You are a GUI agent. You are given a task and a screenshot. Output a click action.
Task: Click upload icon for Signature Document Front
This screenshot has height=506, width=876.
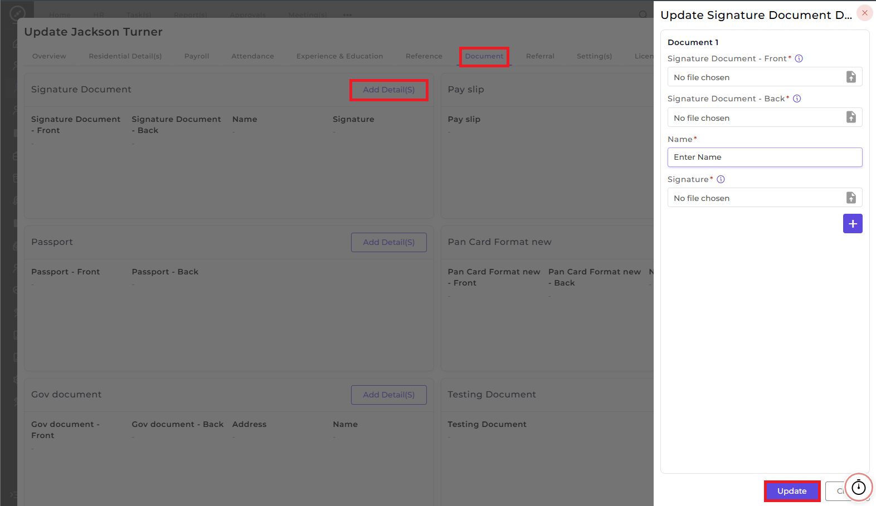coord(851,77)
